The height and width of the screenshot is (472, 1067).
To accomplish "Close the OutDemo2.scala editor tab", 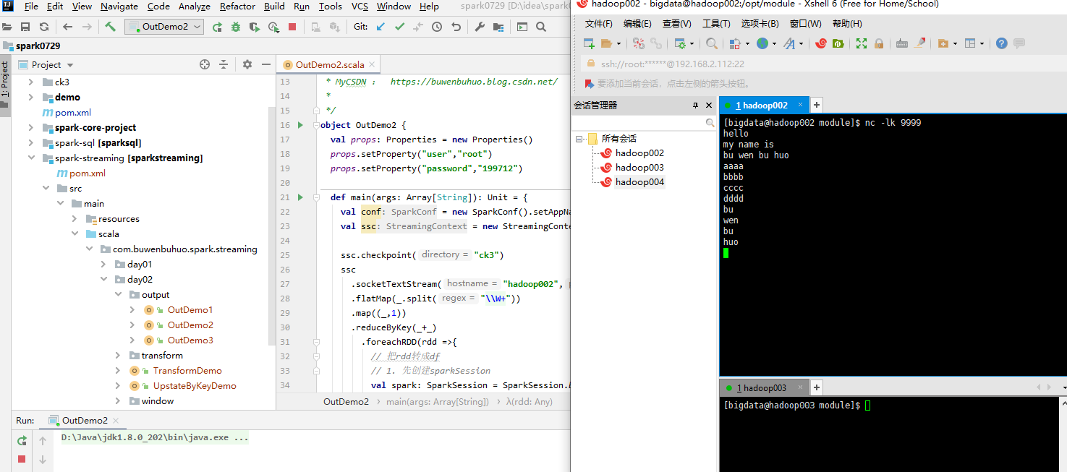I will tap(373, 65).
